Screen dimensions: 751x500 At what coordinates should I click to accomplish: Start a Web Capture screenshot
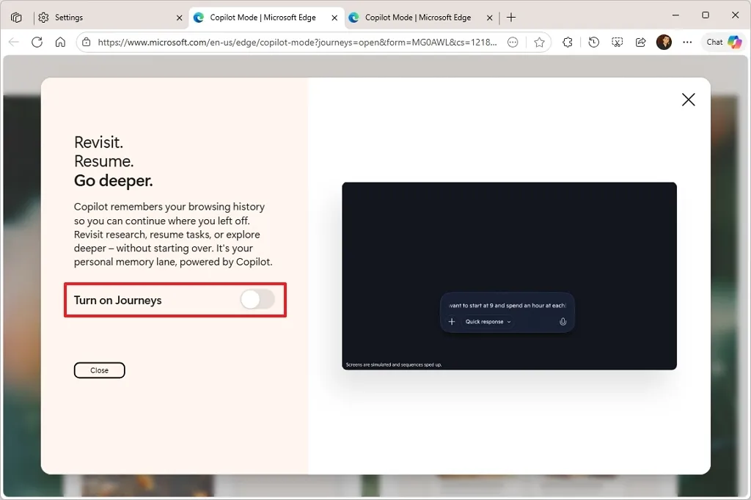pyautogui.click(x=617, y=42)
